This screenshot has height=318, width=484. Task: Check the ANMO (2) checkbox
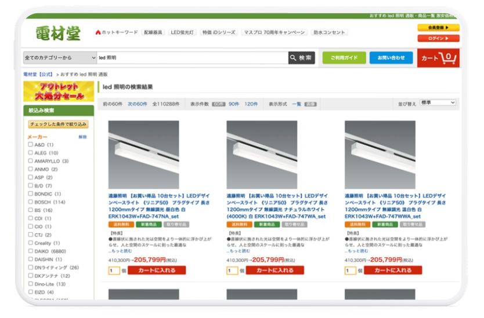[30, 169]
